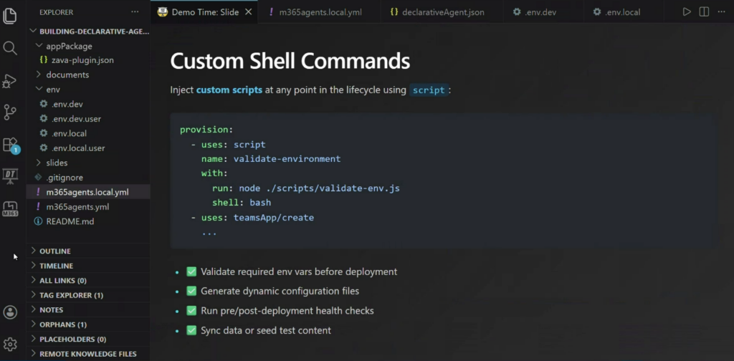
Task: Open the Search view icon
Action: click(10, 48)
